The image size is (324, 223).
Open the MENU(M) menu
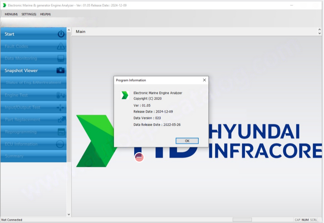(11, 14)
